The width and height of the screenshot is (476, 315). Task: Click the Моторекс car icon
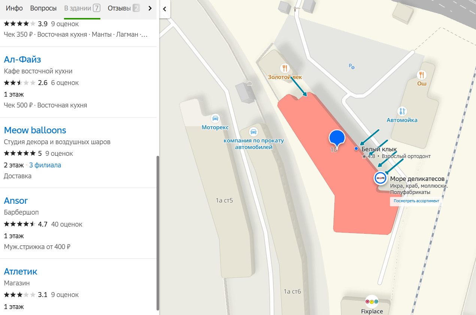[215, 118]
